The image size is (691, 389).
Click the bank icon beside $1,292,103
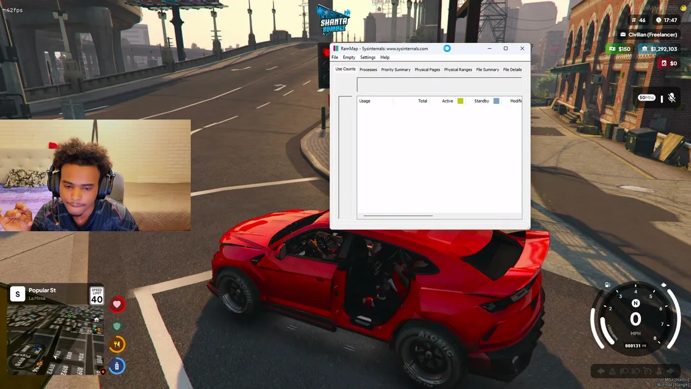pyautogui.click(x=645, y=49)
